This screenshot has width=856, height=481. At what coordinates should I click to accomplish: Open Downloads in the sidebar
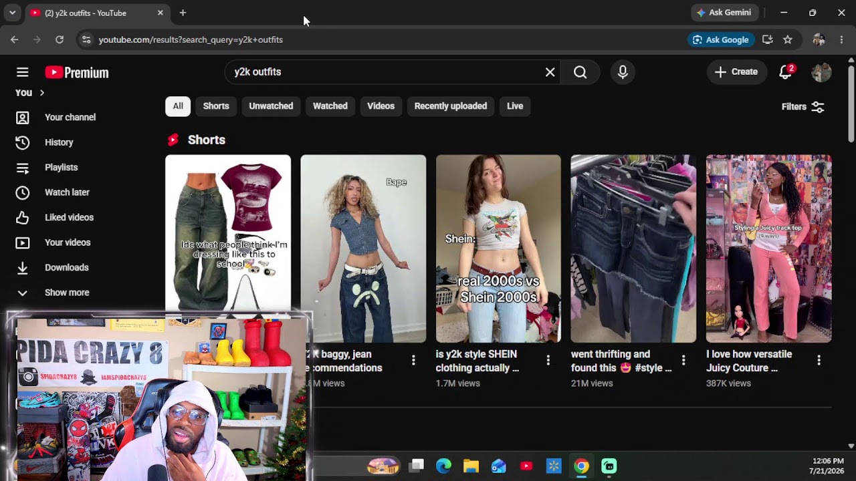66,268
